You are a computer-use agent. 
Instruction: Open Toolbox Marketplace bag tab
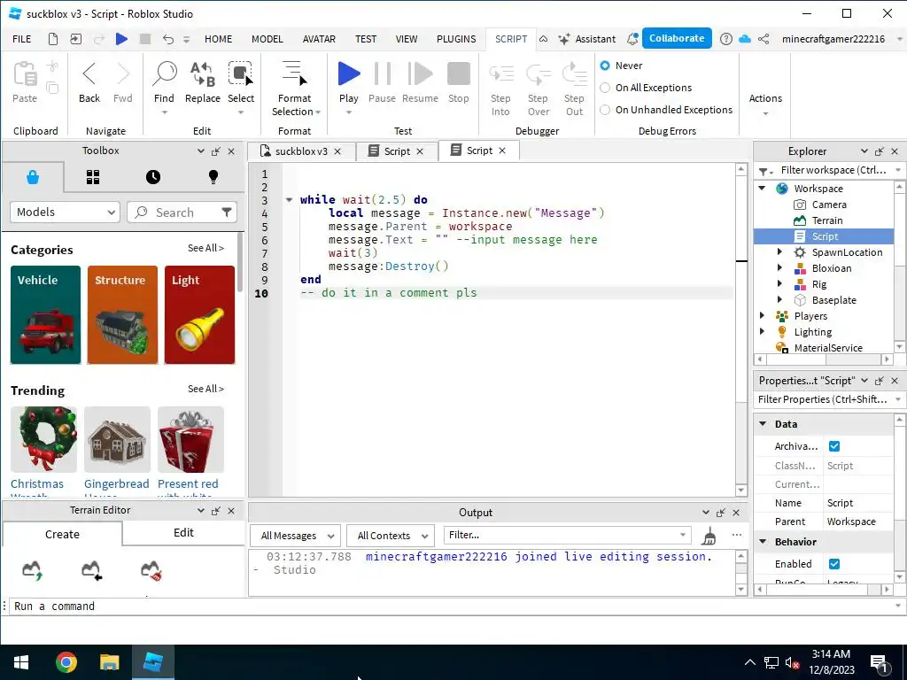[x=33, y=177]
